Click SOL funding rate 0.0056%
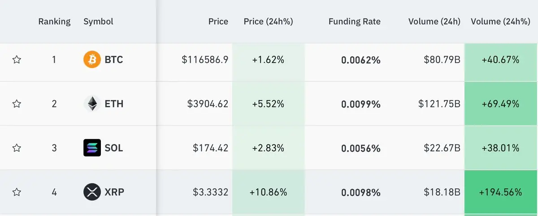538x216 pixels. (360, 148)
